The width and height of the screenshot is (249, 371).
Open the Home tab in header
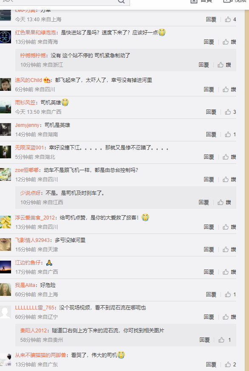201,1
